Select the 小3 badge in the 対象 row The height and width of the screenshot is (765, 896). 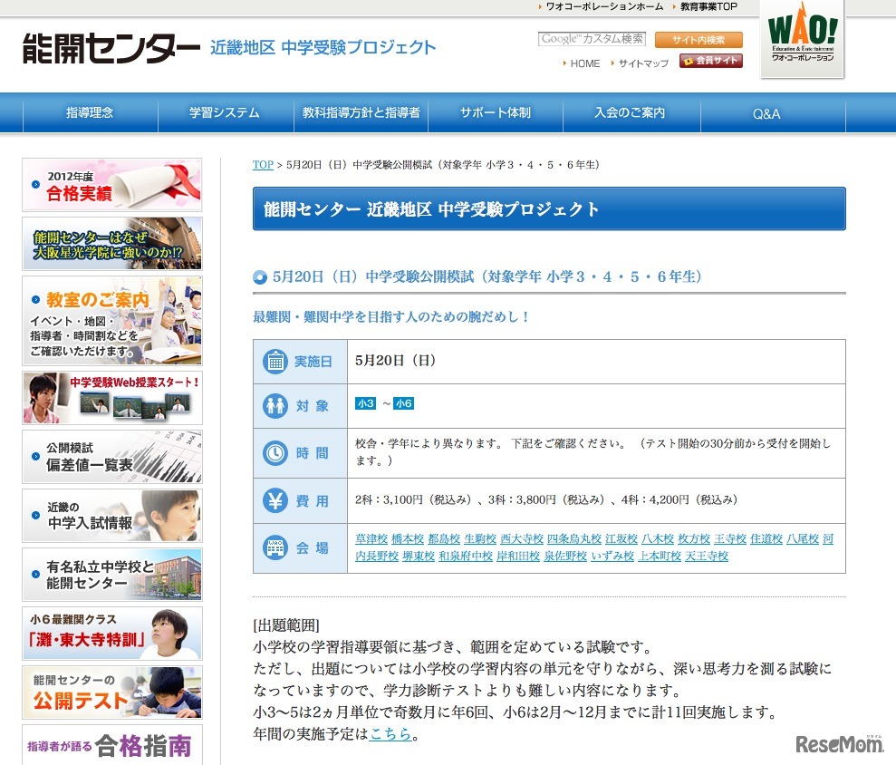[x=365, y=402]
